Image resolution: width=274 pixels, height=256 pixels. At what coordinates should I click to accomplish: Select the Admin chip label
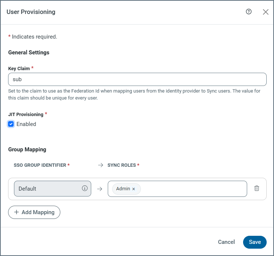tap(123, 189)
